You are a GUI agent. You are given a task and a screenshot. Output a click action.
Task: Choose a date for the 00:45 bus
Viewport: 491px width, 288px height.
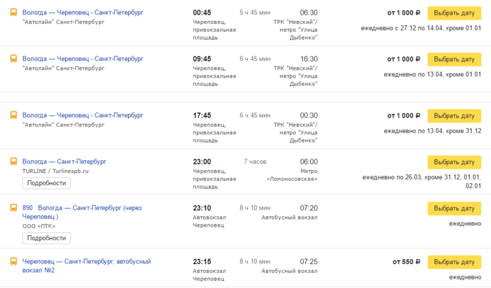click(454, 13)
